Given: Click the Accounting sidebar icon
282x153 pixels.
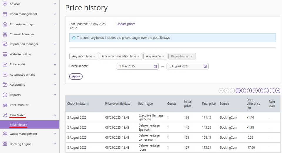Looking at the screenshot, I should pos(5,84).
